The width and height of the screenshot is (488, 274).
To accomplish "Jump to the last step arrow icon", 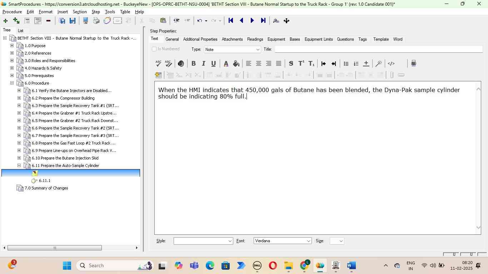I will click(x=263, y=21).
